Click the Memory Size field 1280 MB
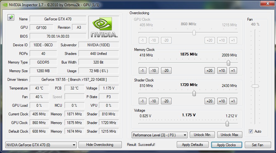 43,71
